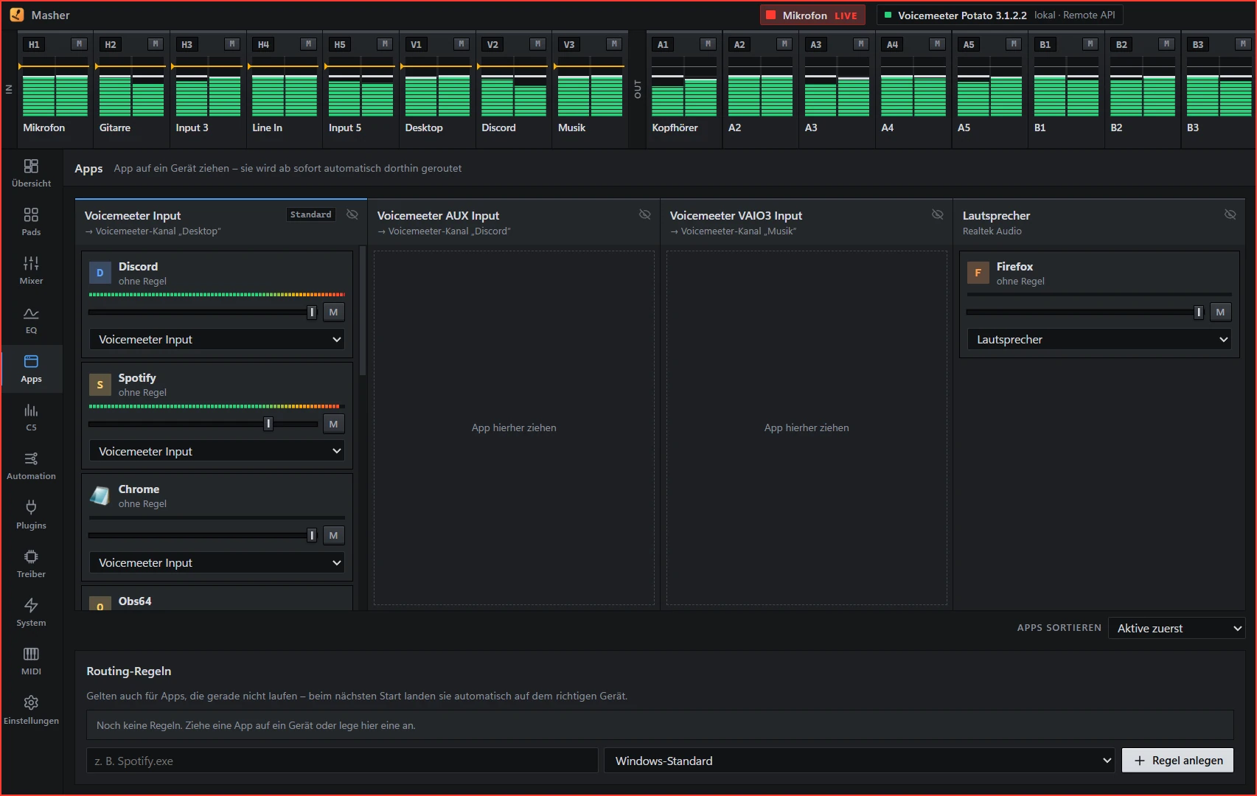Open the Mixer sidebar section
The width and height of the screenshot is (1257, 796).
(31, 270)
